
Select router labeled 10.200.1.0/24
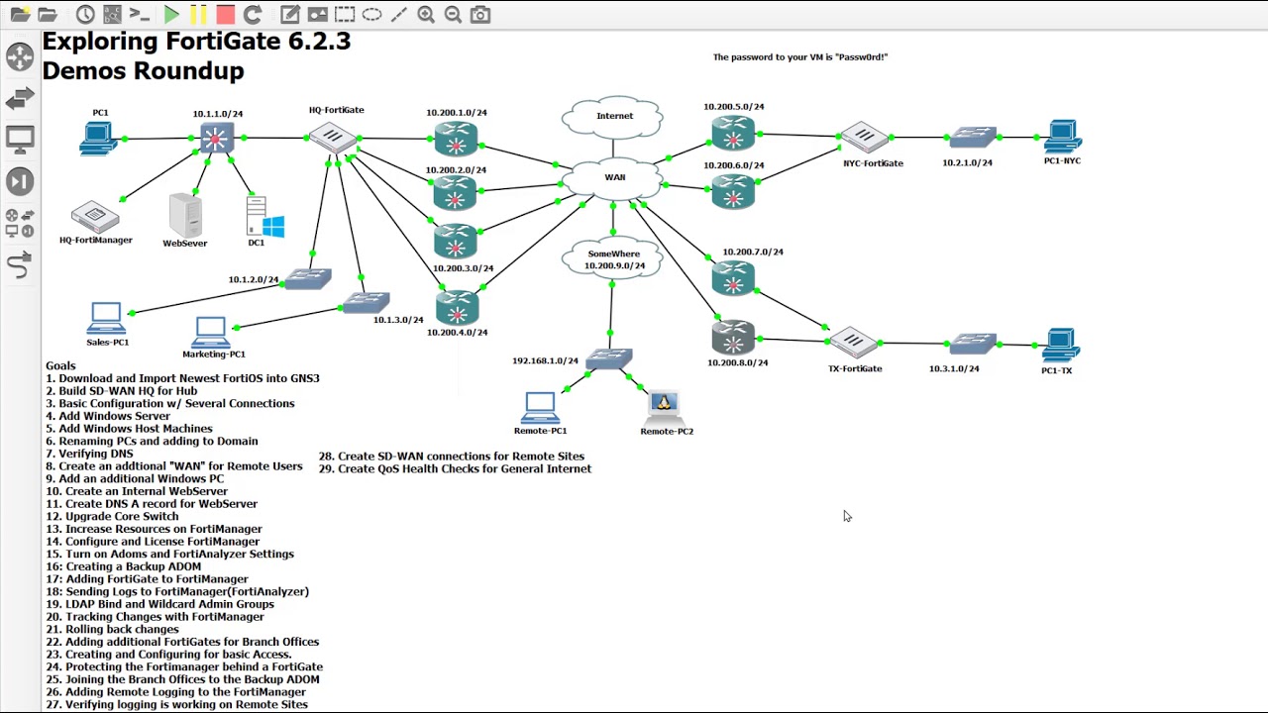click(456, 139)
